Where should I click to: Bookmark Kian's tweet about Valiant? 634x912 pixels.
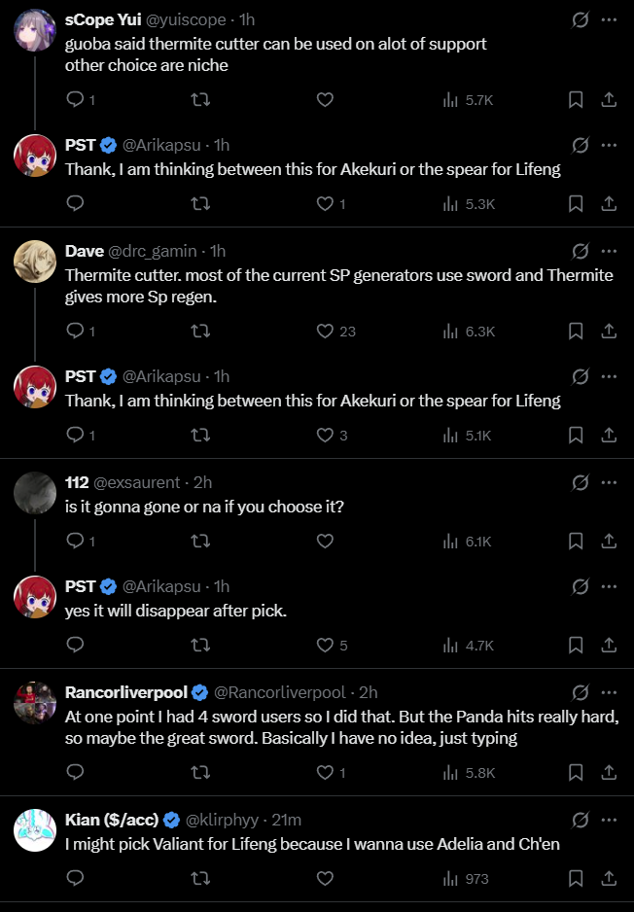pos(576,878)
